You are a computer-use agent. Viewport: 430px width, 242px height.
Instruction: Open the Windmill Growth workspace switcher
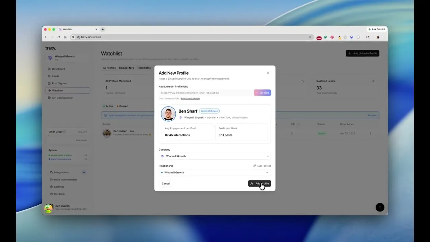pyautogui.click(x=68, y=58)
